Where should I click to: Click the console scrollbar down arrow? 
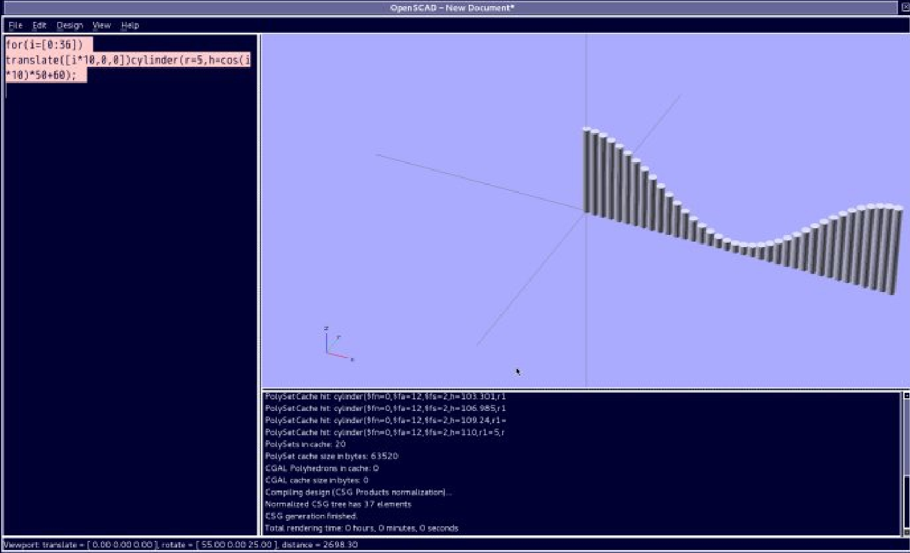(x=906, y=532)
